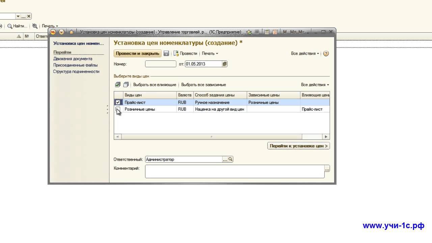Click the field's ellipsis button in the background window
Viewport: 432px width, 243px height.
point(24,16)
